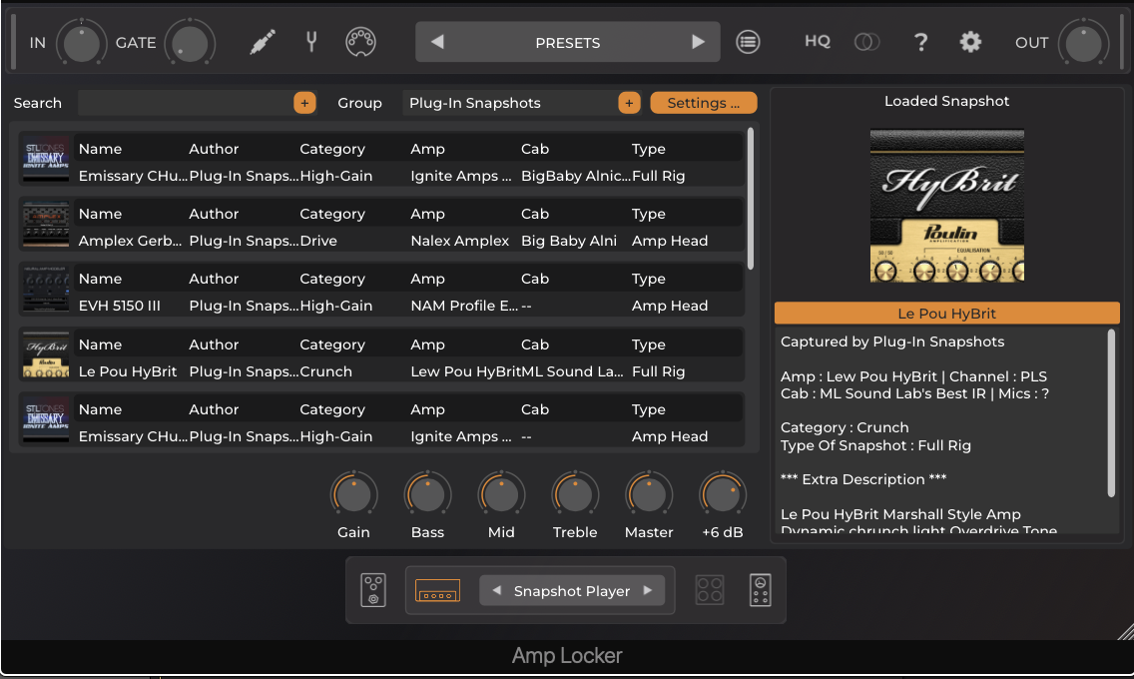
Task: Open the PRESETS selector
Action: [568, 42]
